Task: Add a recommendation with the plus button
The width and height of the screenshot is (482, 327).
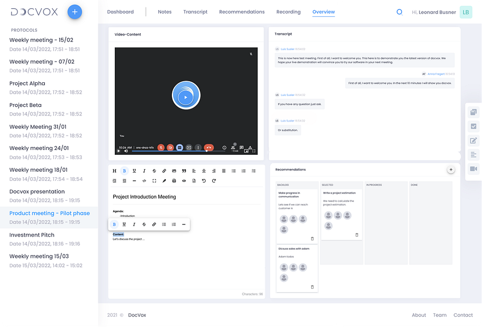Action: (451, 169)
